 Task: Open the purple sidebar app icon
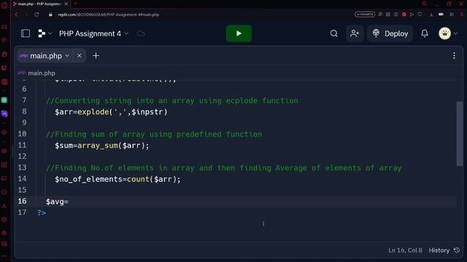point(4,114)
